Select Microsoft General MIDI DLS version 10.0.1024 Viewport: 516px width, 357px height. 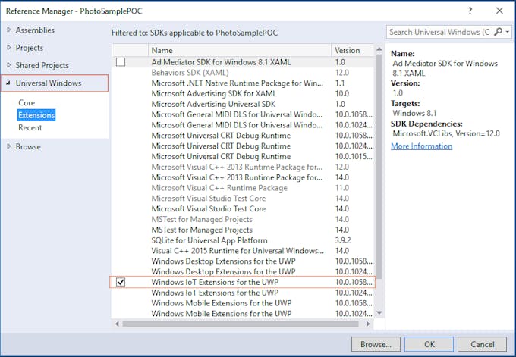243,125
